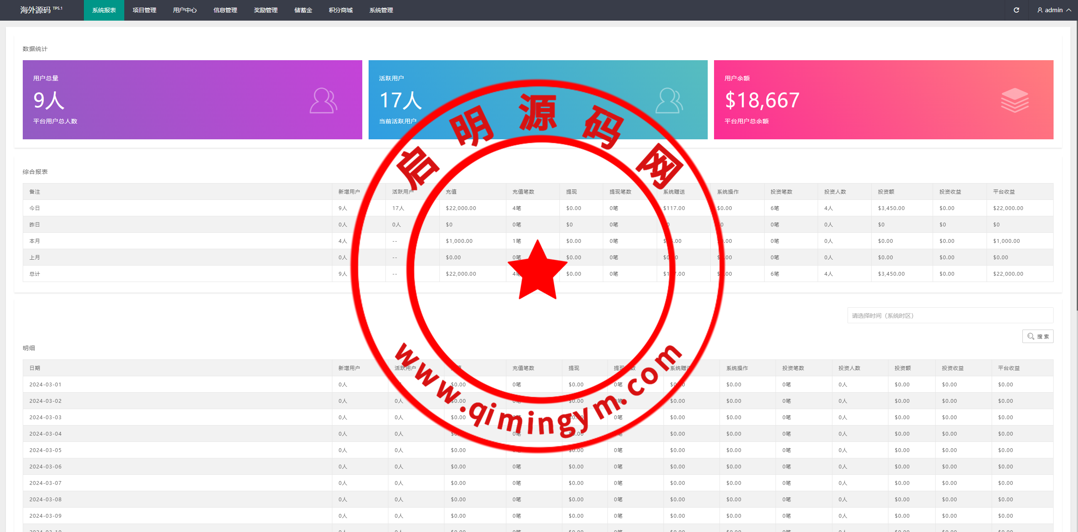Open the 储蓄金 menu
This screenshot has height=532, width=1078.
pos(303,10)
